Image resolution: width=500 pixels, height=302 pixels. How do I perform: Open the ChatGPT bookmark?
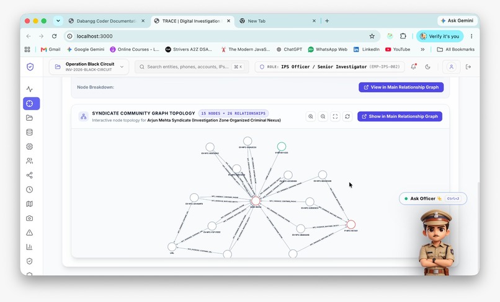[x=289, y=50]
